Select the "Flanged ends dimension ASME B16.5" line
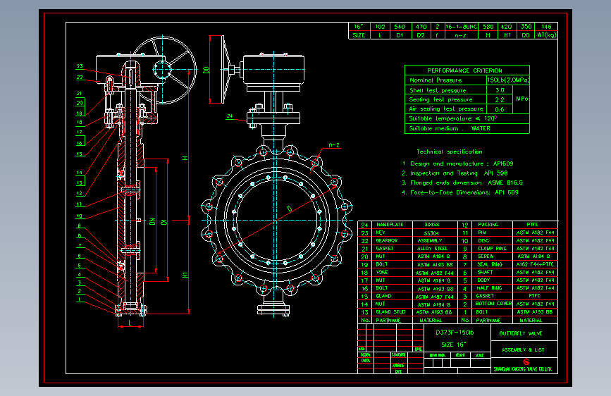The image size is (611, 396). click(x=462, y=182)
